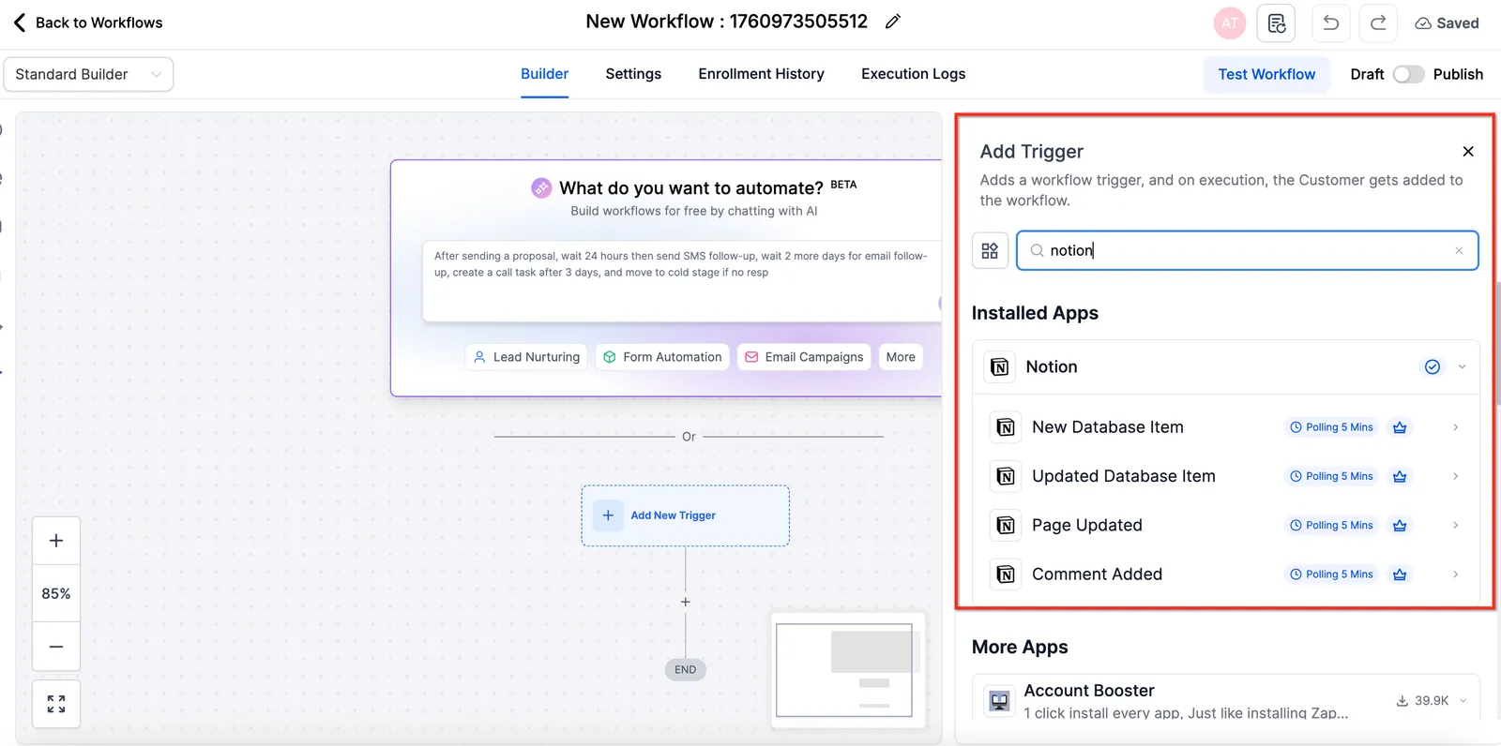Click Polling 5 Mins on Comment Added
The height and width of the screenshot is (746, 1501).
pos(1331,574)
